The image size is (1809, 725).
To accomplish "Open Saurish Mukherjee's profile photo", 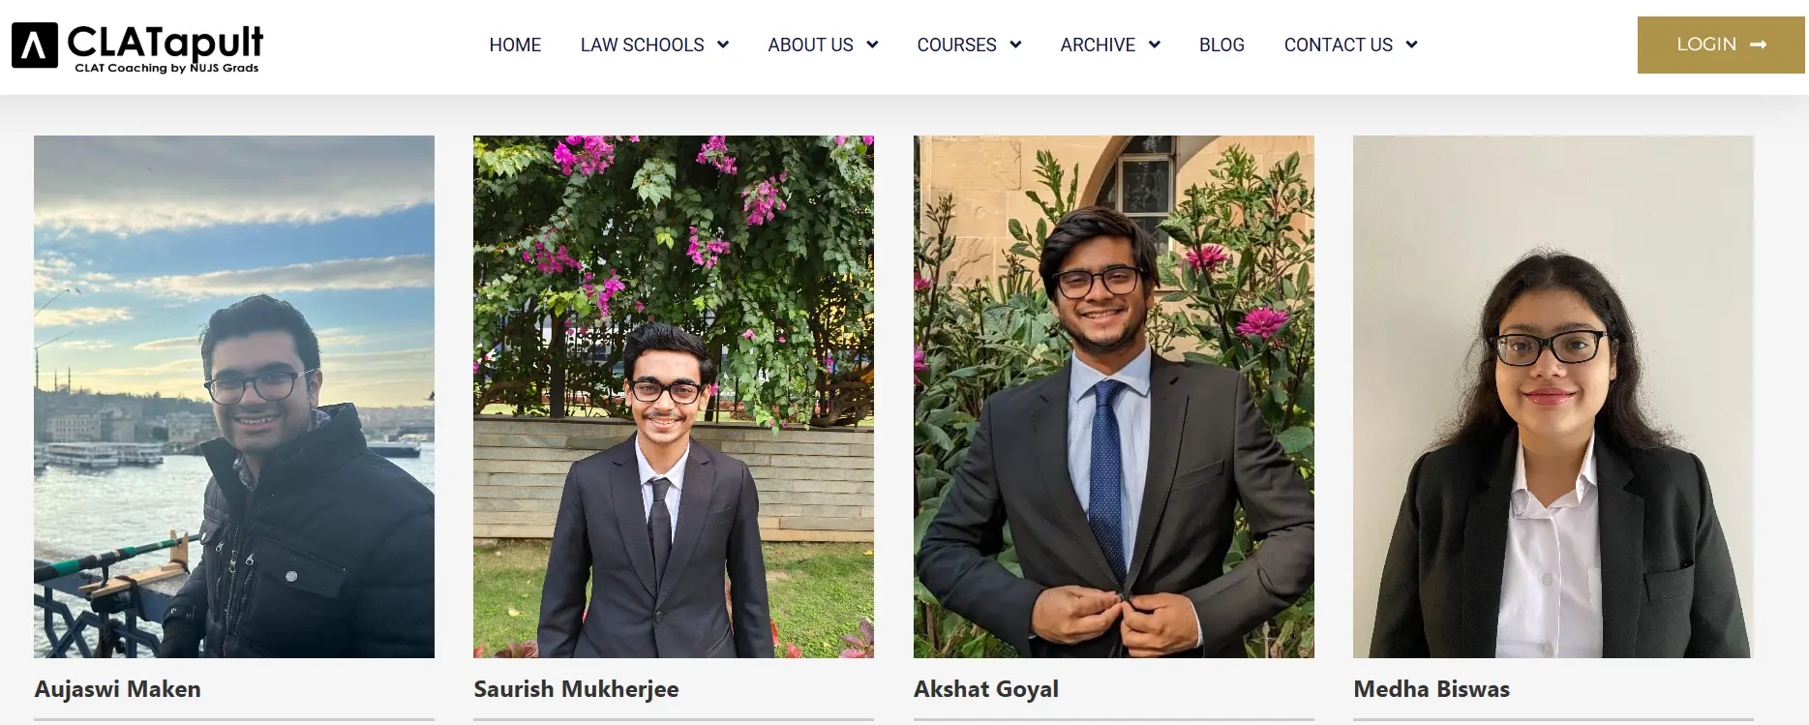I will 674,397.
